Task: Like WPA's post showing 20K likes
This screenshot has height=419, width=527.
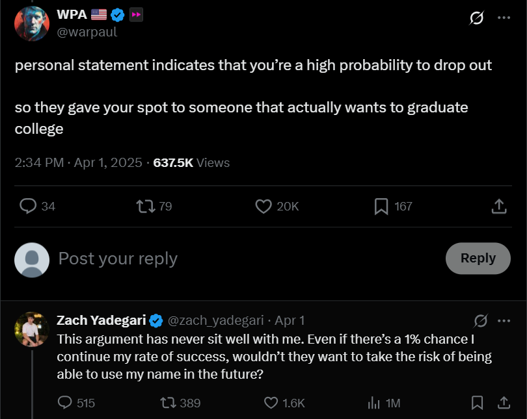Action: pyautogui.click(x=263, y=206)
